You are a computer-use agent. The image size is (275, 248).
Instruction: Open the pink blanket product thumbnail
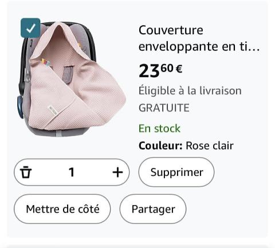[x=71, y=79]
